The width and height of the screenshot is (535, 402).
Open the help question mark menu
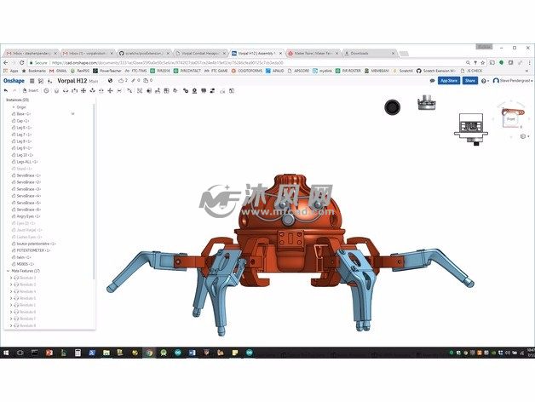point(484,80)
